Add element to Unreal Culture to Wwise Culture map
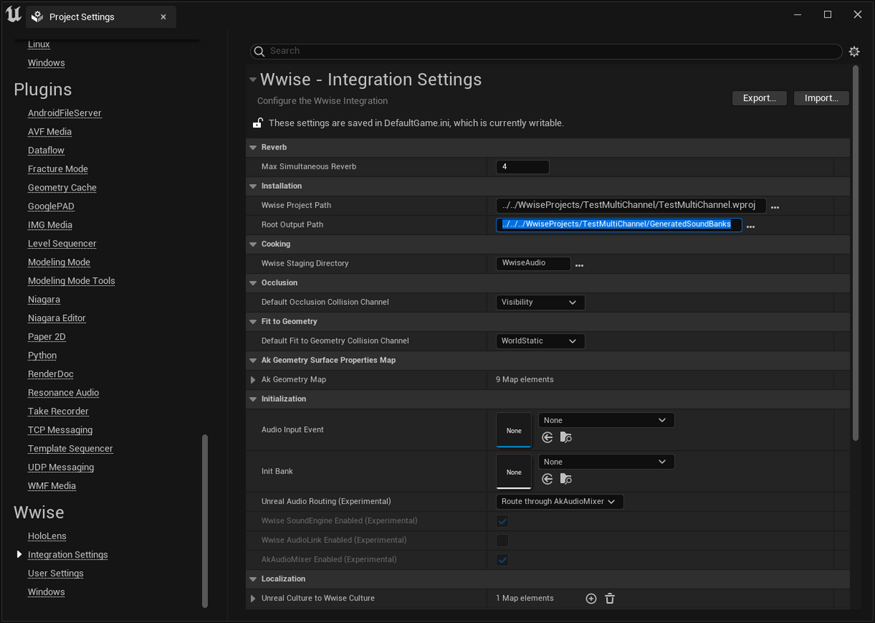Image resolution: width=875 pixels, height=623 pixels. tap(591, 598)
